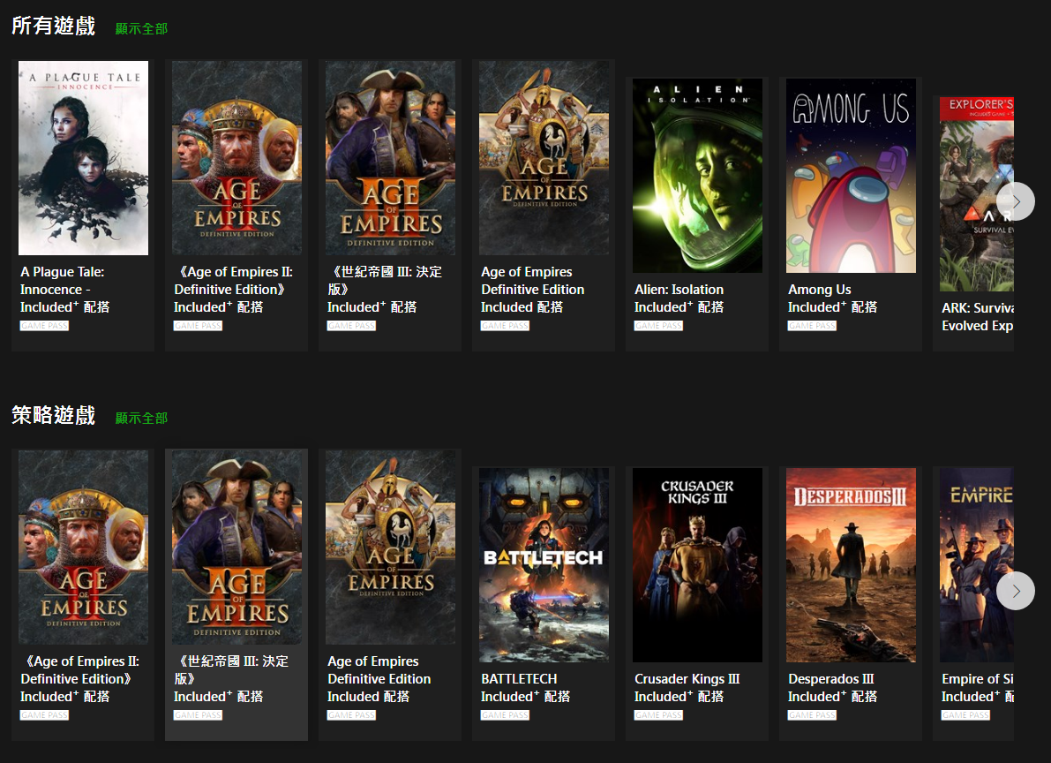Click the Among Us cover image

click(x=851, y=176)
